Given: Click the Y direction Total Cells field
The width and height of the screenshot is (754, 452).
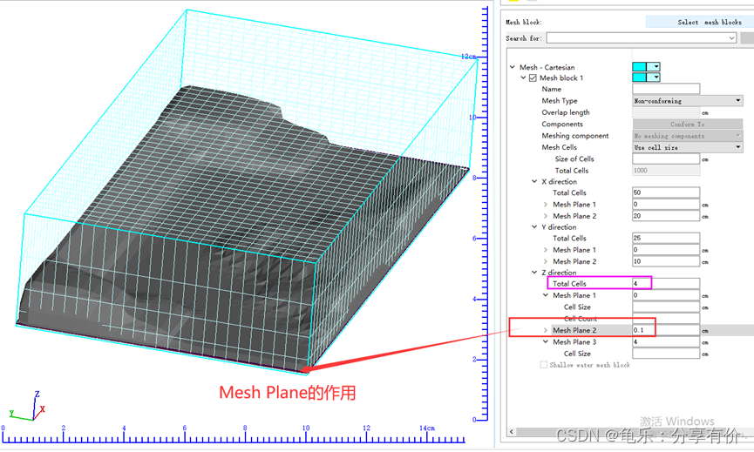Looking at the screenshot, I should click(x=666, y=239).
